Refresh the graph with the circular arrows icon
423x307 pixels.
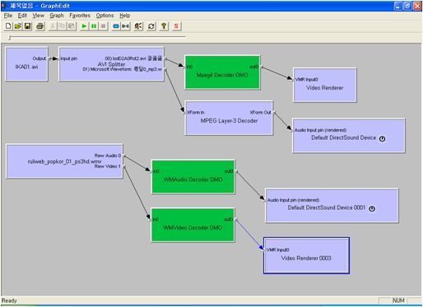[x=151, y=26]
